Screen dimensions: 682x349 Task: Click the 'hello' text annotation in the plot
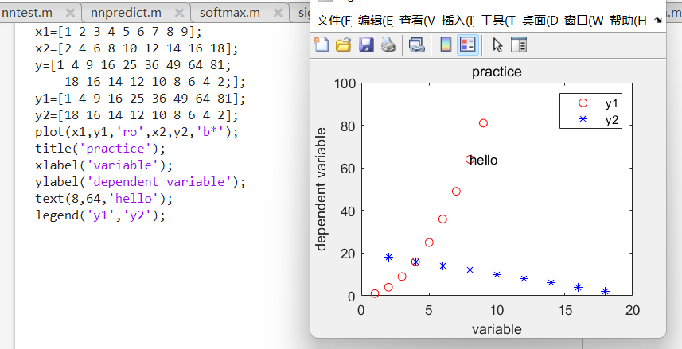coord(484,161)
